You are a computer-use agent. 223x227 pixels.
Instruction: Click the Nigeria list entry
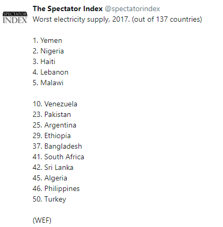[48, 51]
